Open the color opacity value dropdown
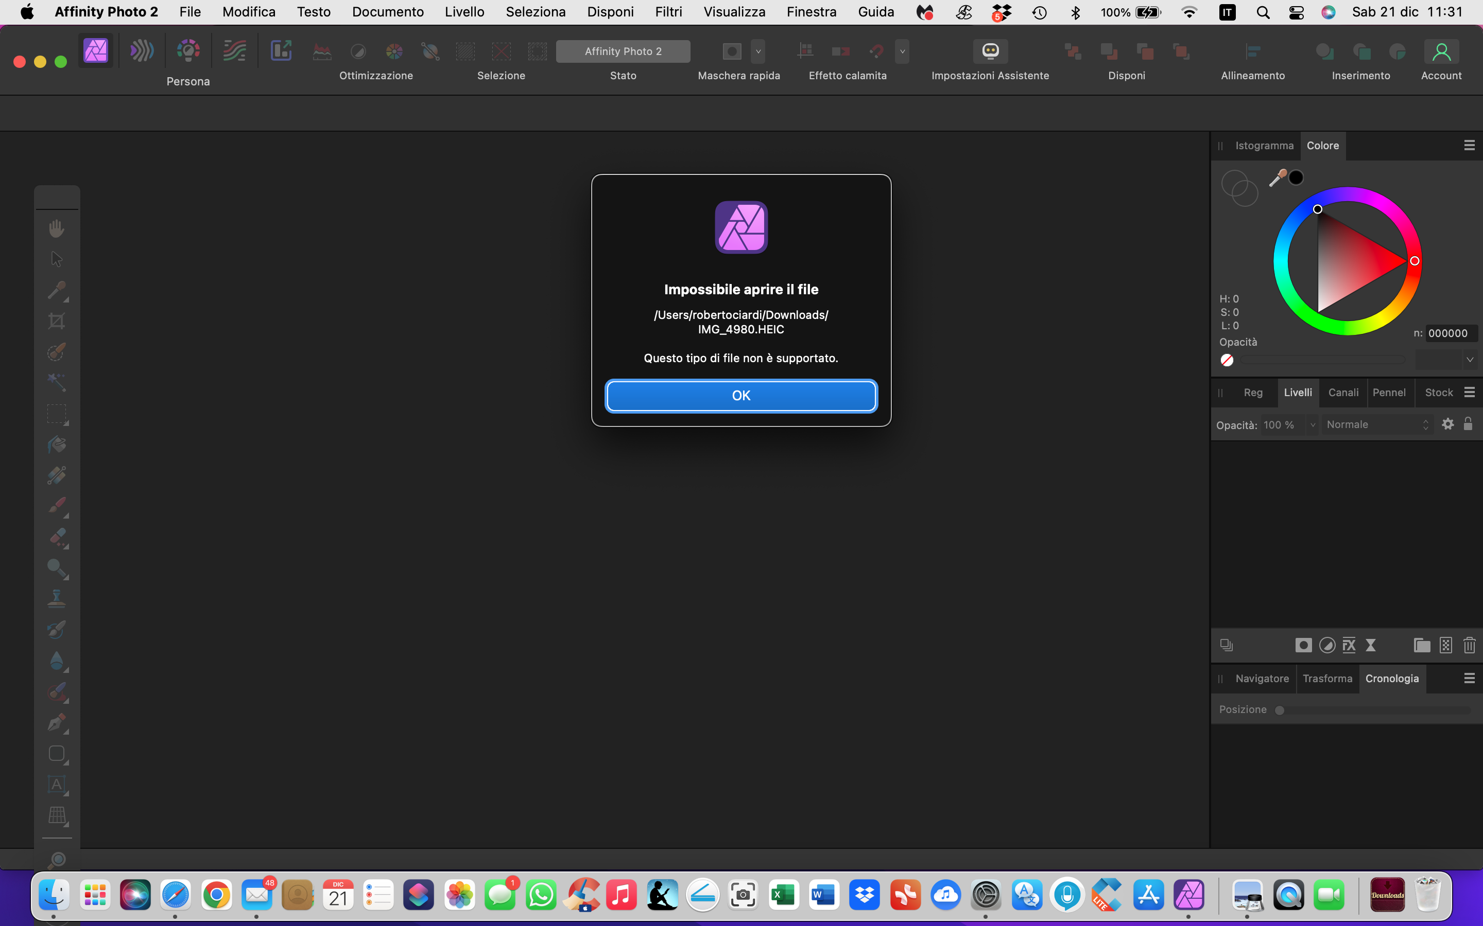Viewport: 1483px width, 926px height. (1470, 360)
